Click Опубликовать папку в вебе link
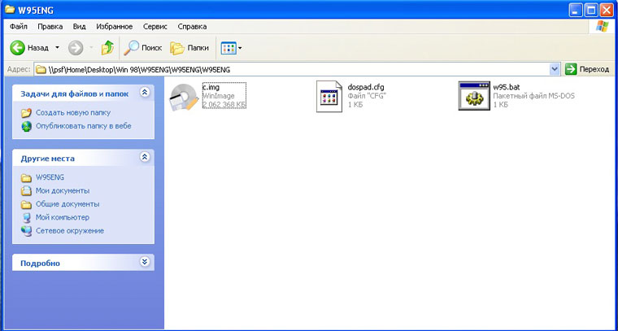Viewport: 618px width, 331px height. [x=84, y=126]
